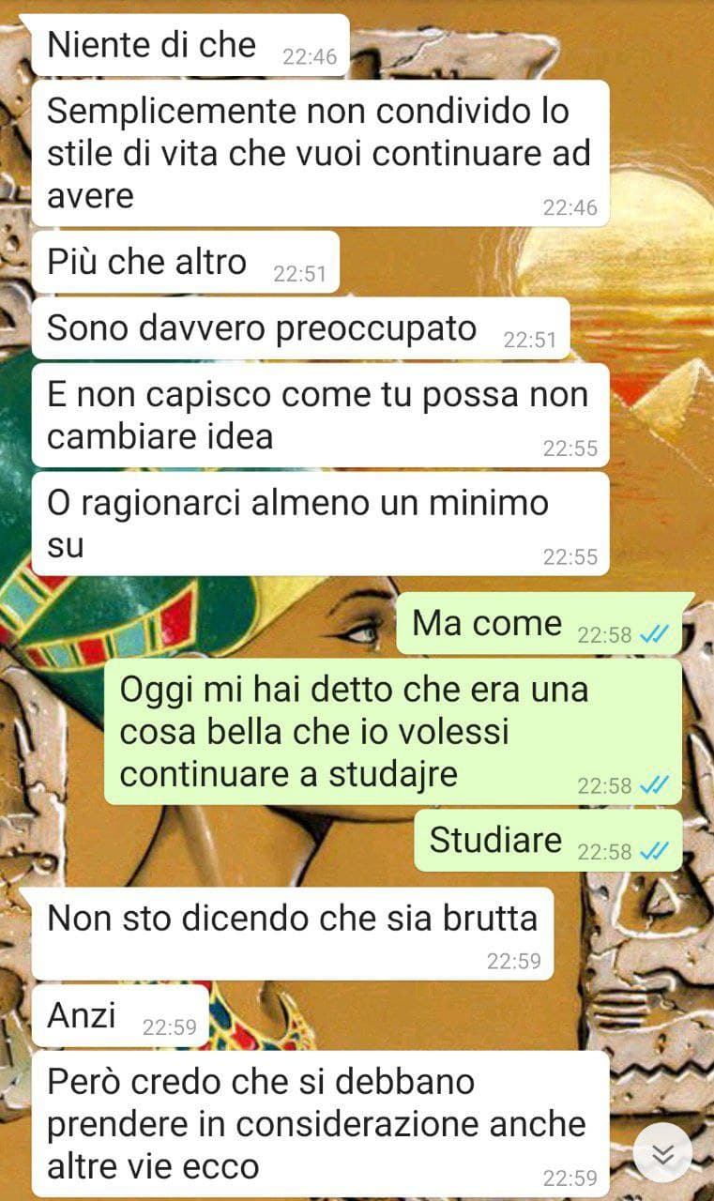Select the 'Studiare' correction message
The width and height of the screenshot is (714, 1201).
(548, 841)
